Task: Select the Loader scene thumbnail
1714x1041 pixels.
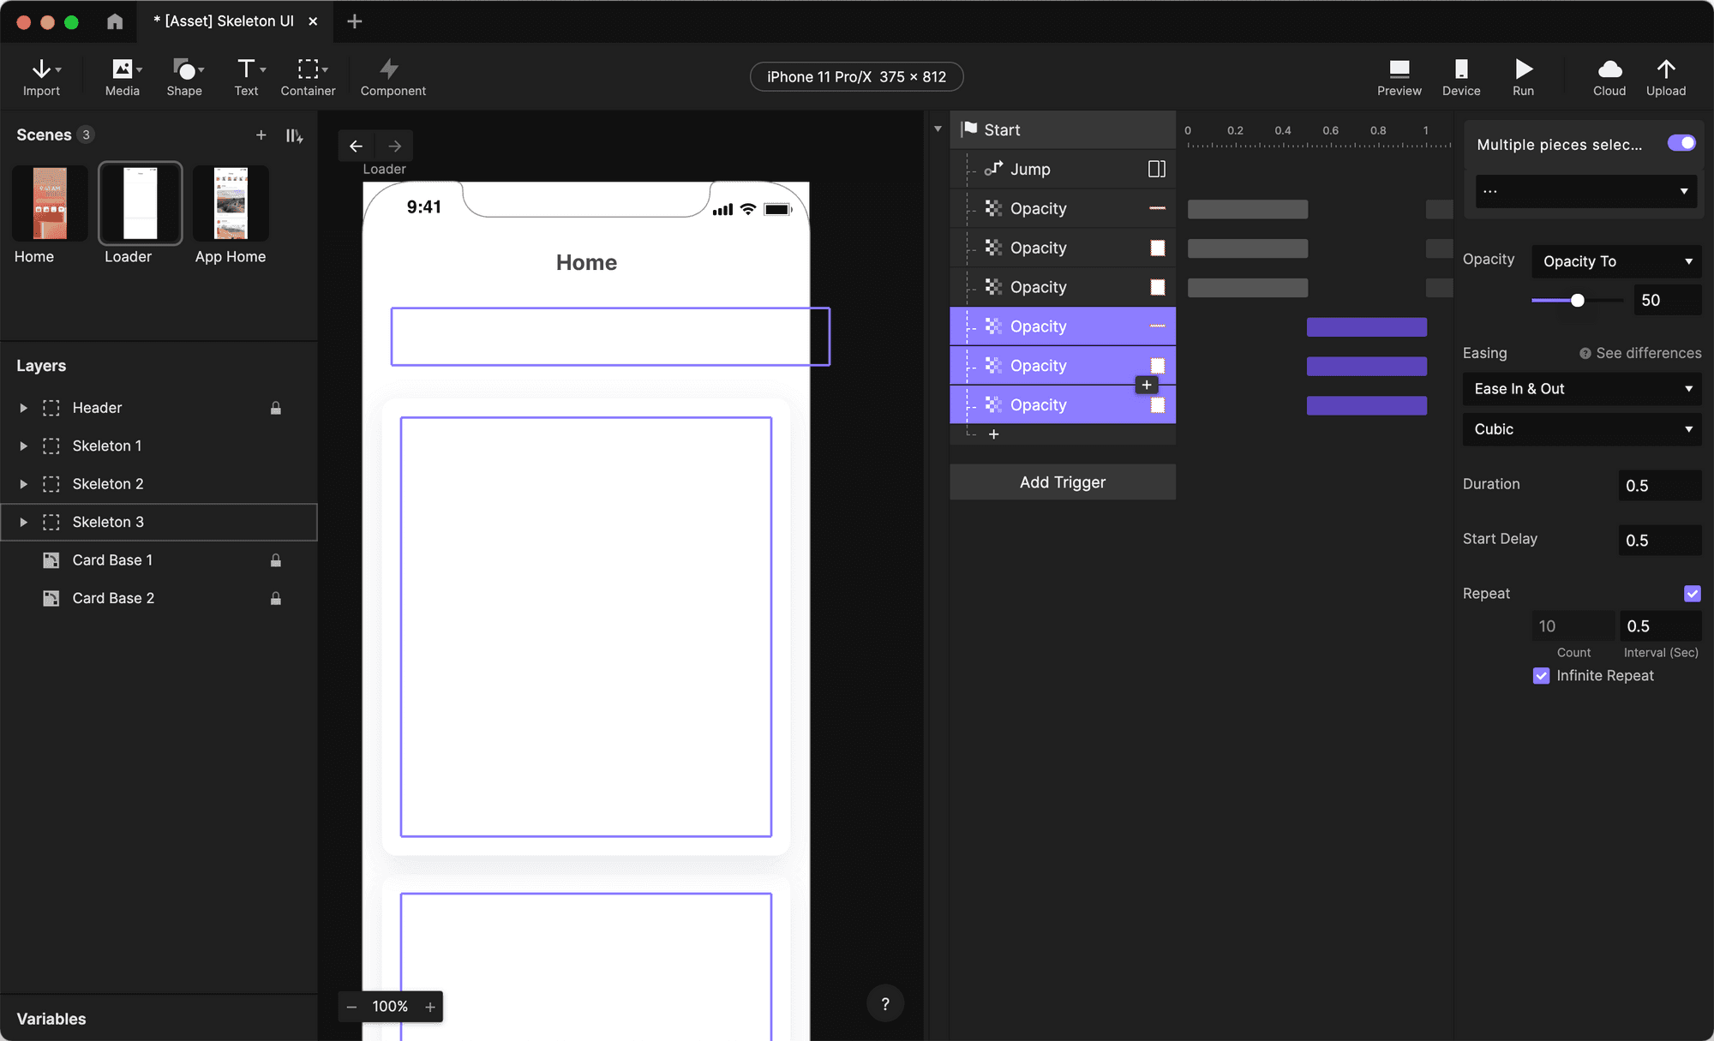Action: click(x=141, y=204)
